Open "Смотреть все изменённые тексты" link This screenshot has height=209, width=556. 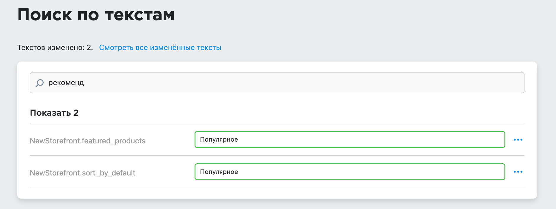160,48
